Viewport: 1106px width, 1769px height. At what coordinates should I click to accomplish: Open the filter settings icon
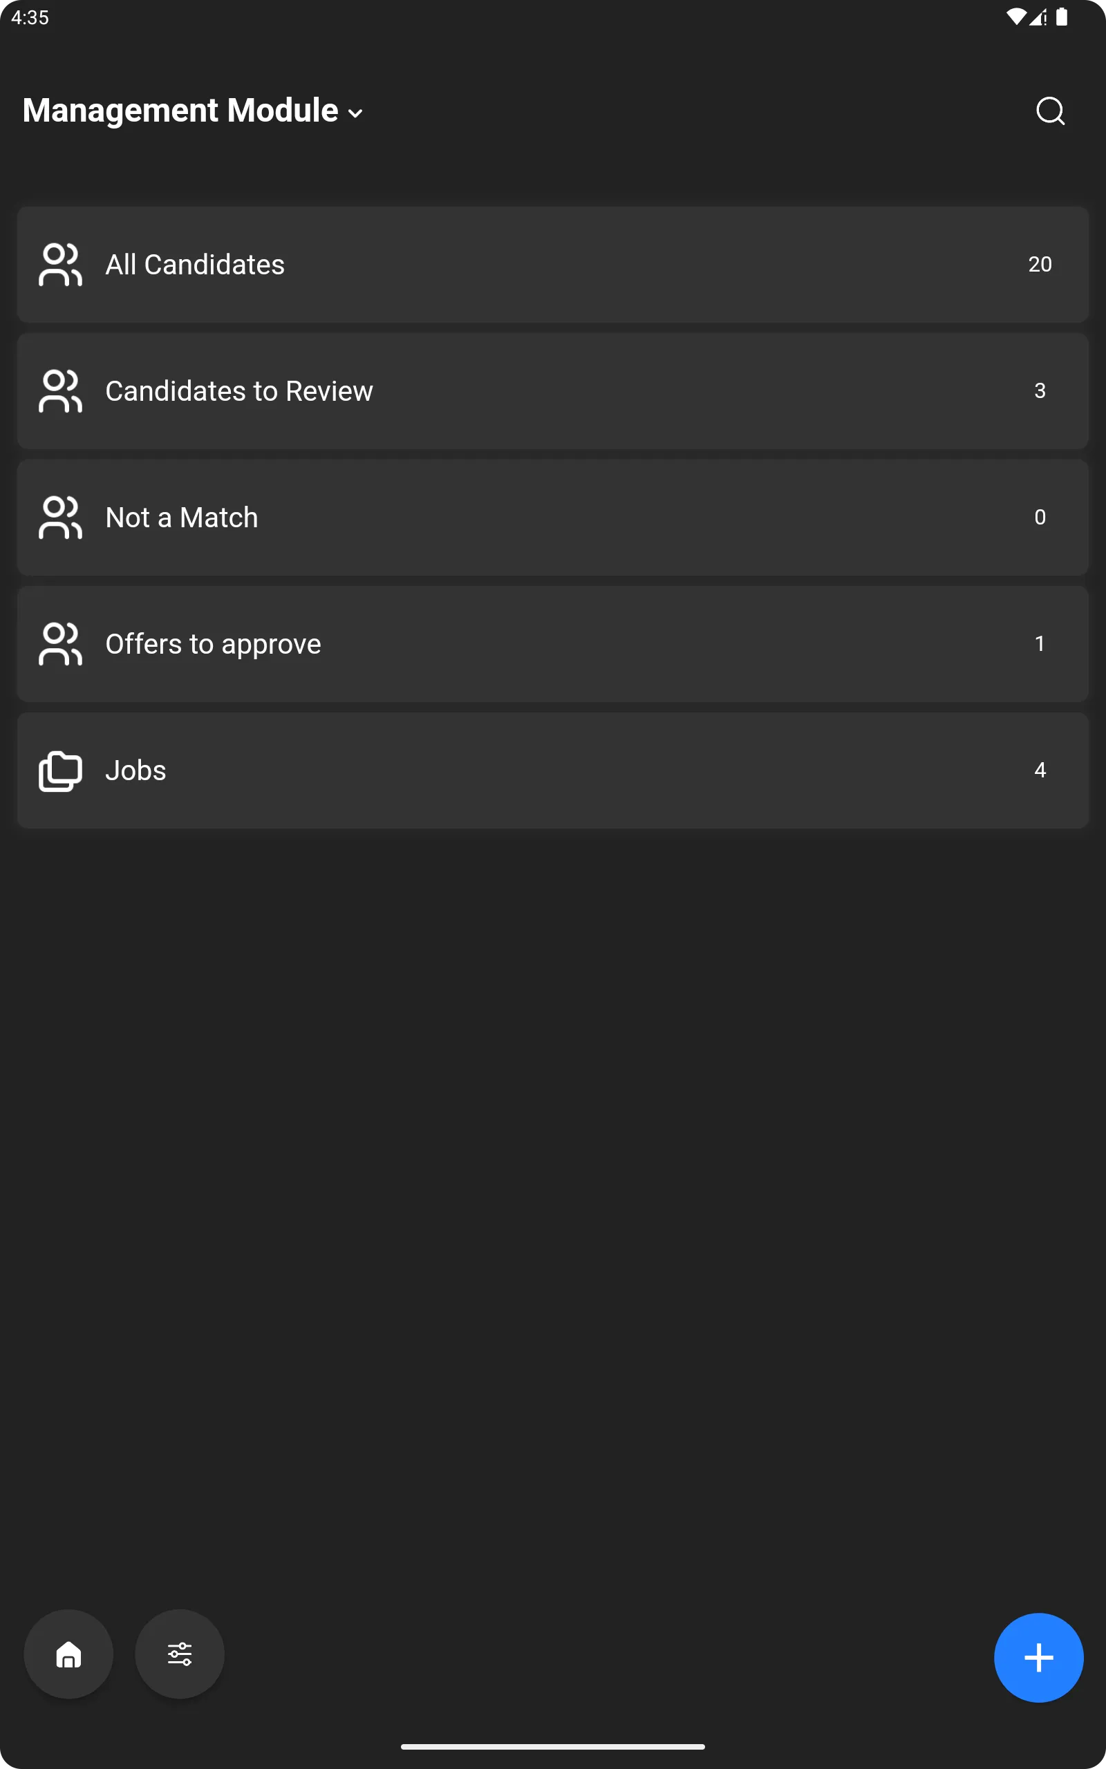179,1654
